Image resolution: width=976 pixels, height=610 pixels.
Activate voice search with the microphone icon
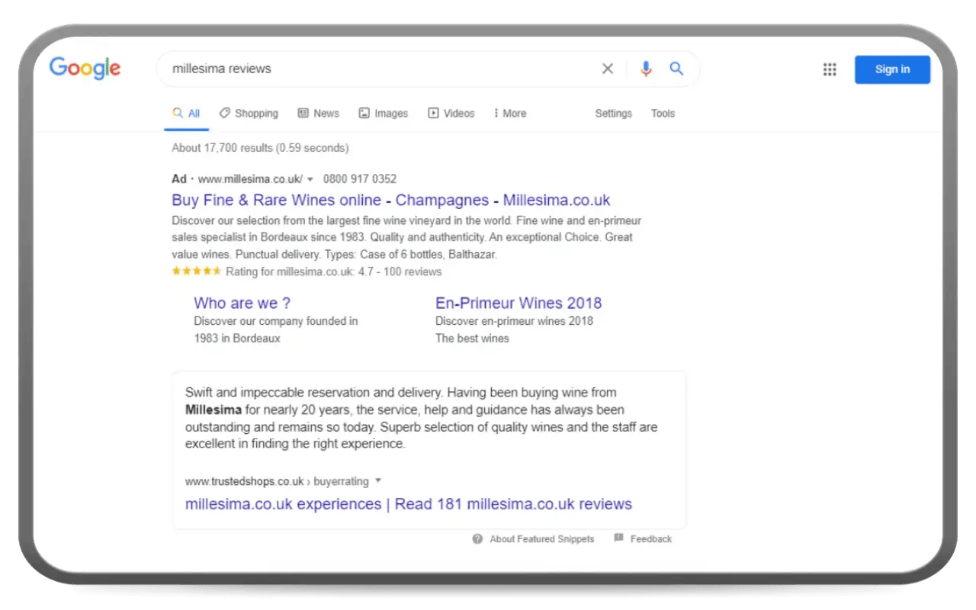[645, 69]
